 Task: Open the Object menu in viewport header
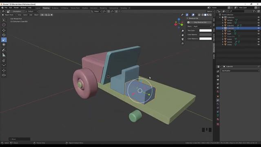click(36, 15)
